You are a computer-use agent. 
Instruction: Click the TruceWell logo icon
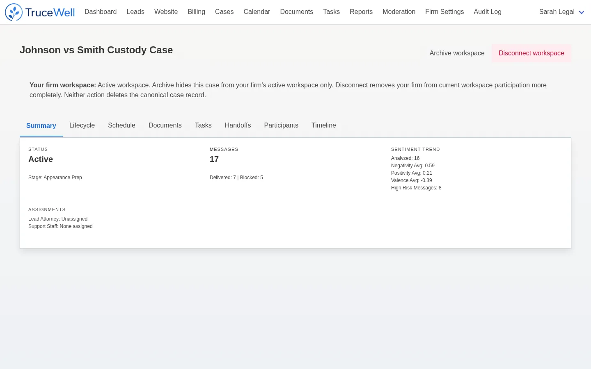pyautogui.click(x=14, y=12)
